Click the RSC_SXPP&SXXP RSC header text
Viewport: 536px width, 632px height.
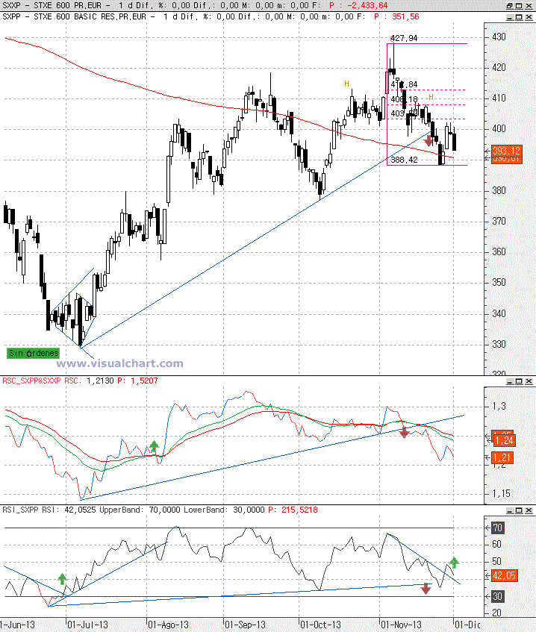[x=41, y=381]
